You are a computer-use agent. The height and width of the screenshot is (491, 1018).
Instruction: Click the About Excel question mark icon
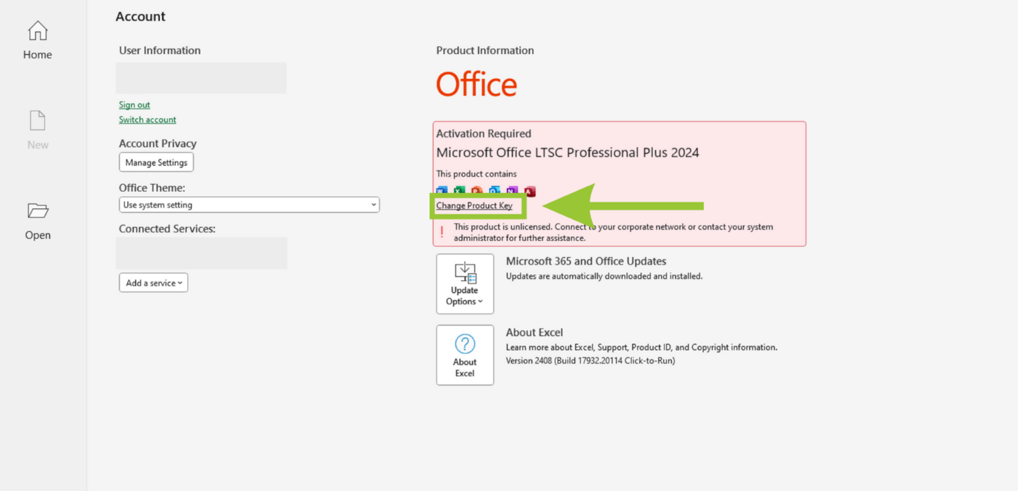tap(465, 343)
